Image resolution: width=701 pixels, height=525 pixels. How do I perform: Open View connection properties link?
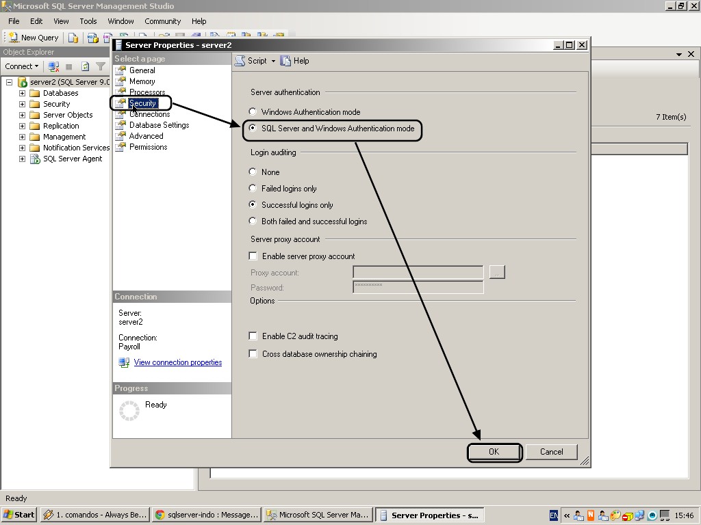tap(178, 362)
